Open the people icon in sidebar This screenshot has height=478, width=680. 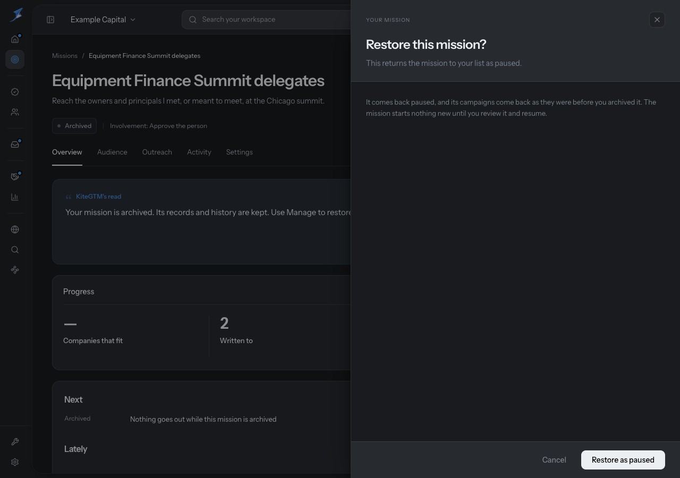click(x=15, y=112)
